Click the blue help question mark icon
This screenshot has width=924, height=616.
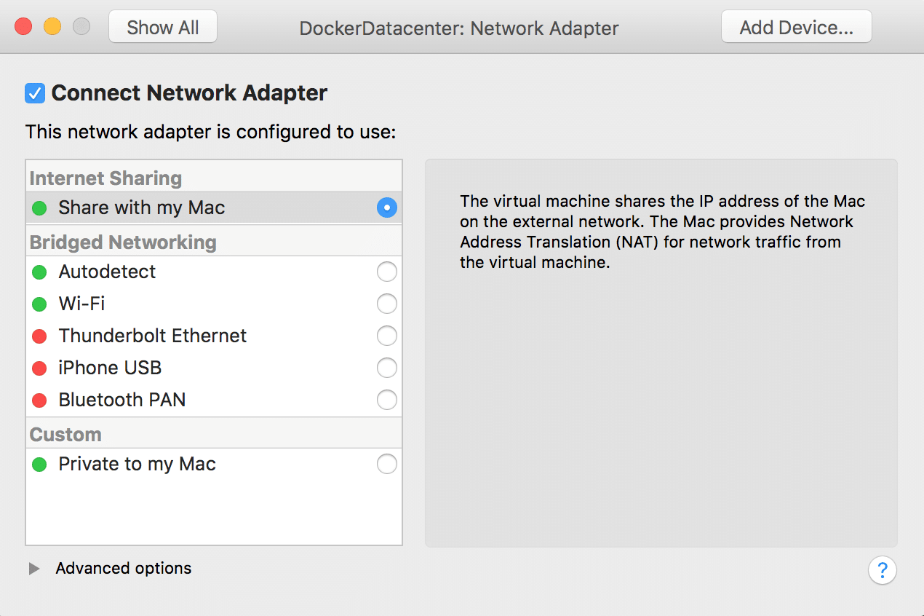882,569
